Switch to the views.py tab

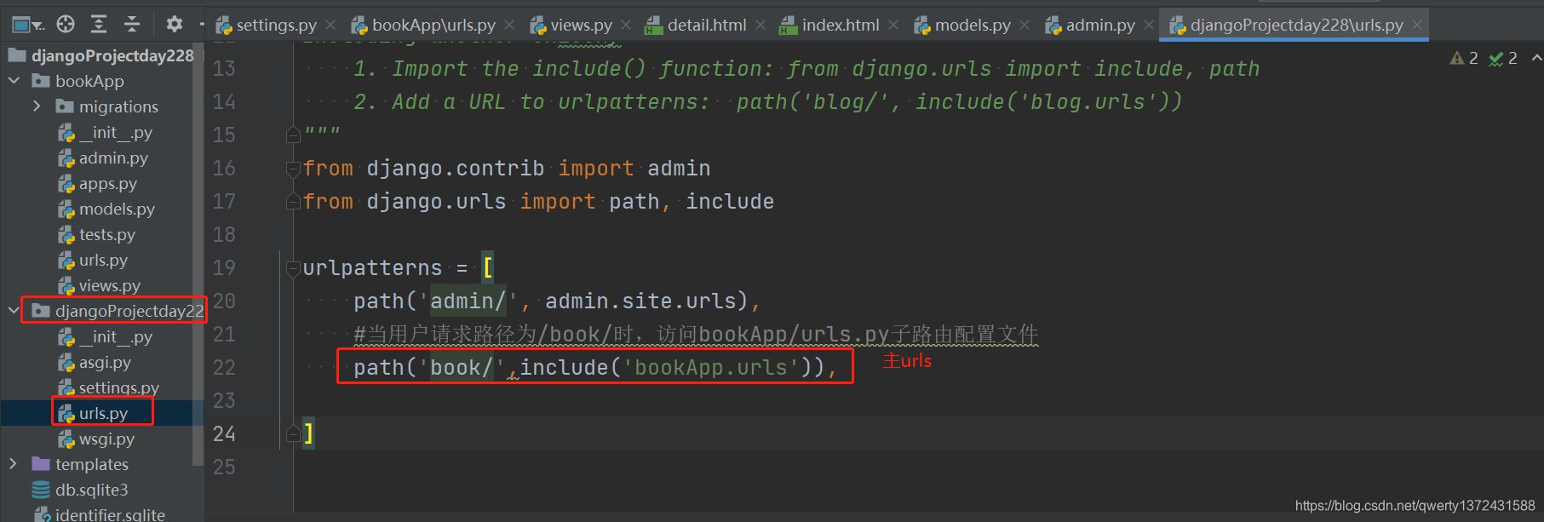[x=581, y=26]
